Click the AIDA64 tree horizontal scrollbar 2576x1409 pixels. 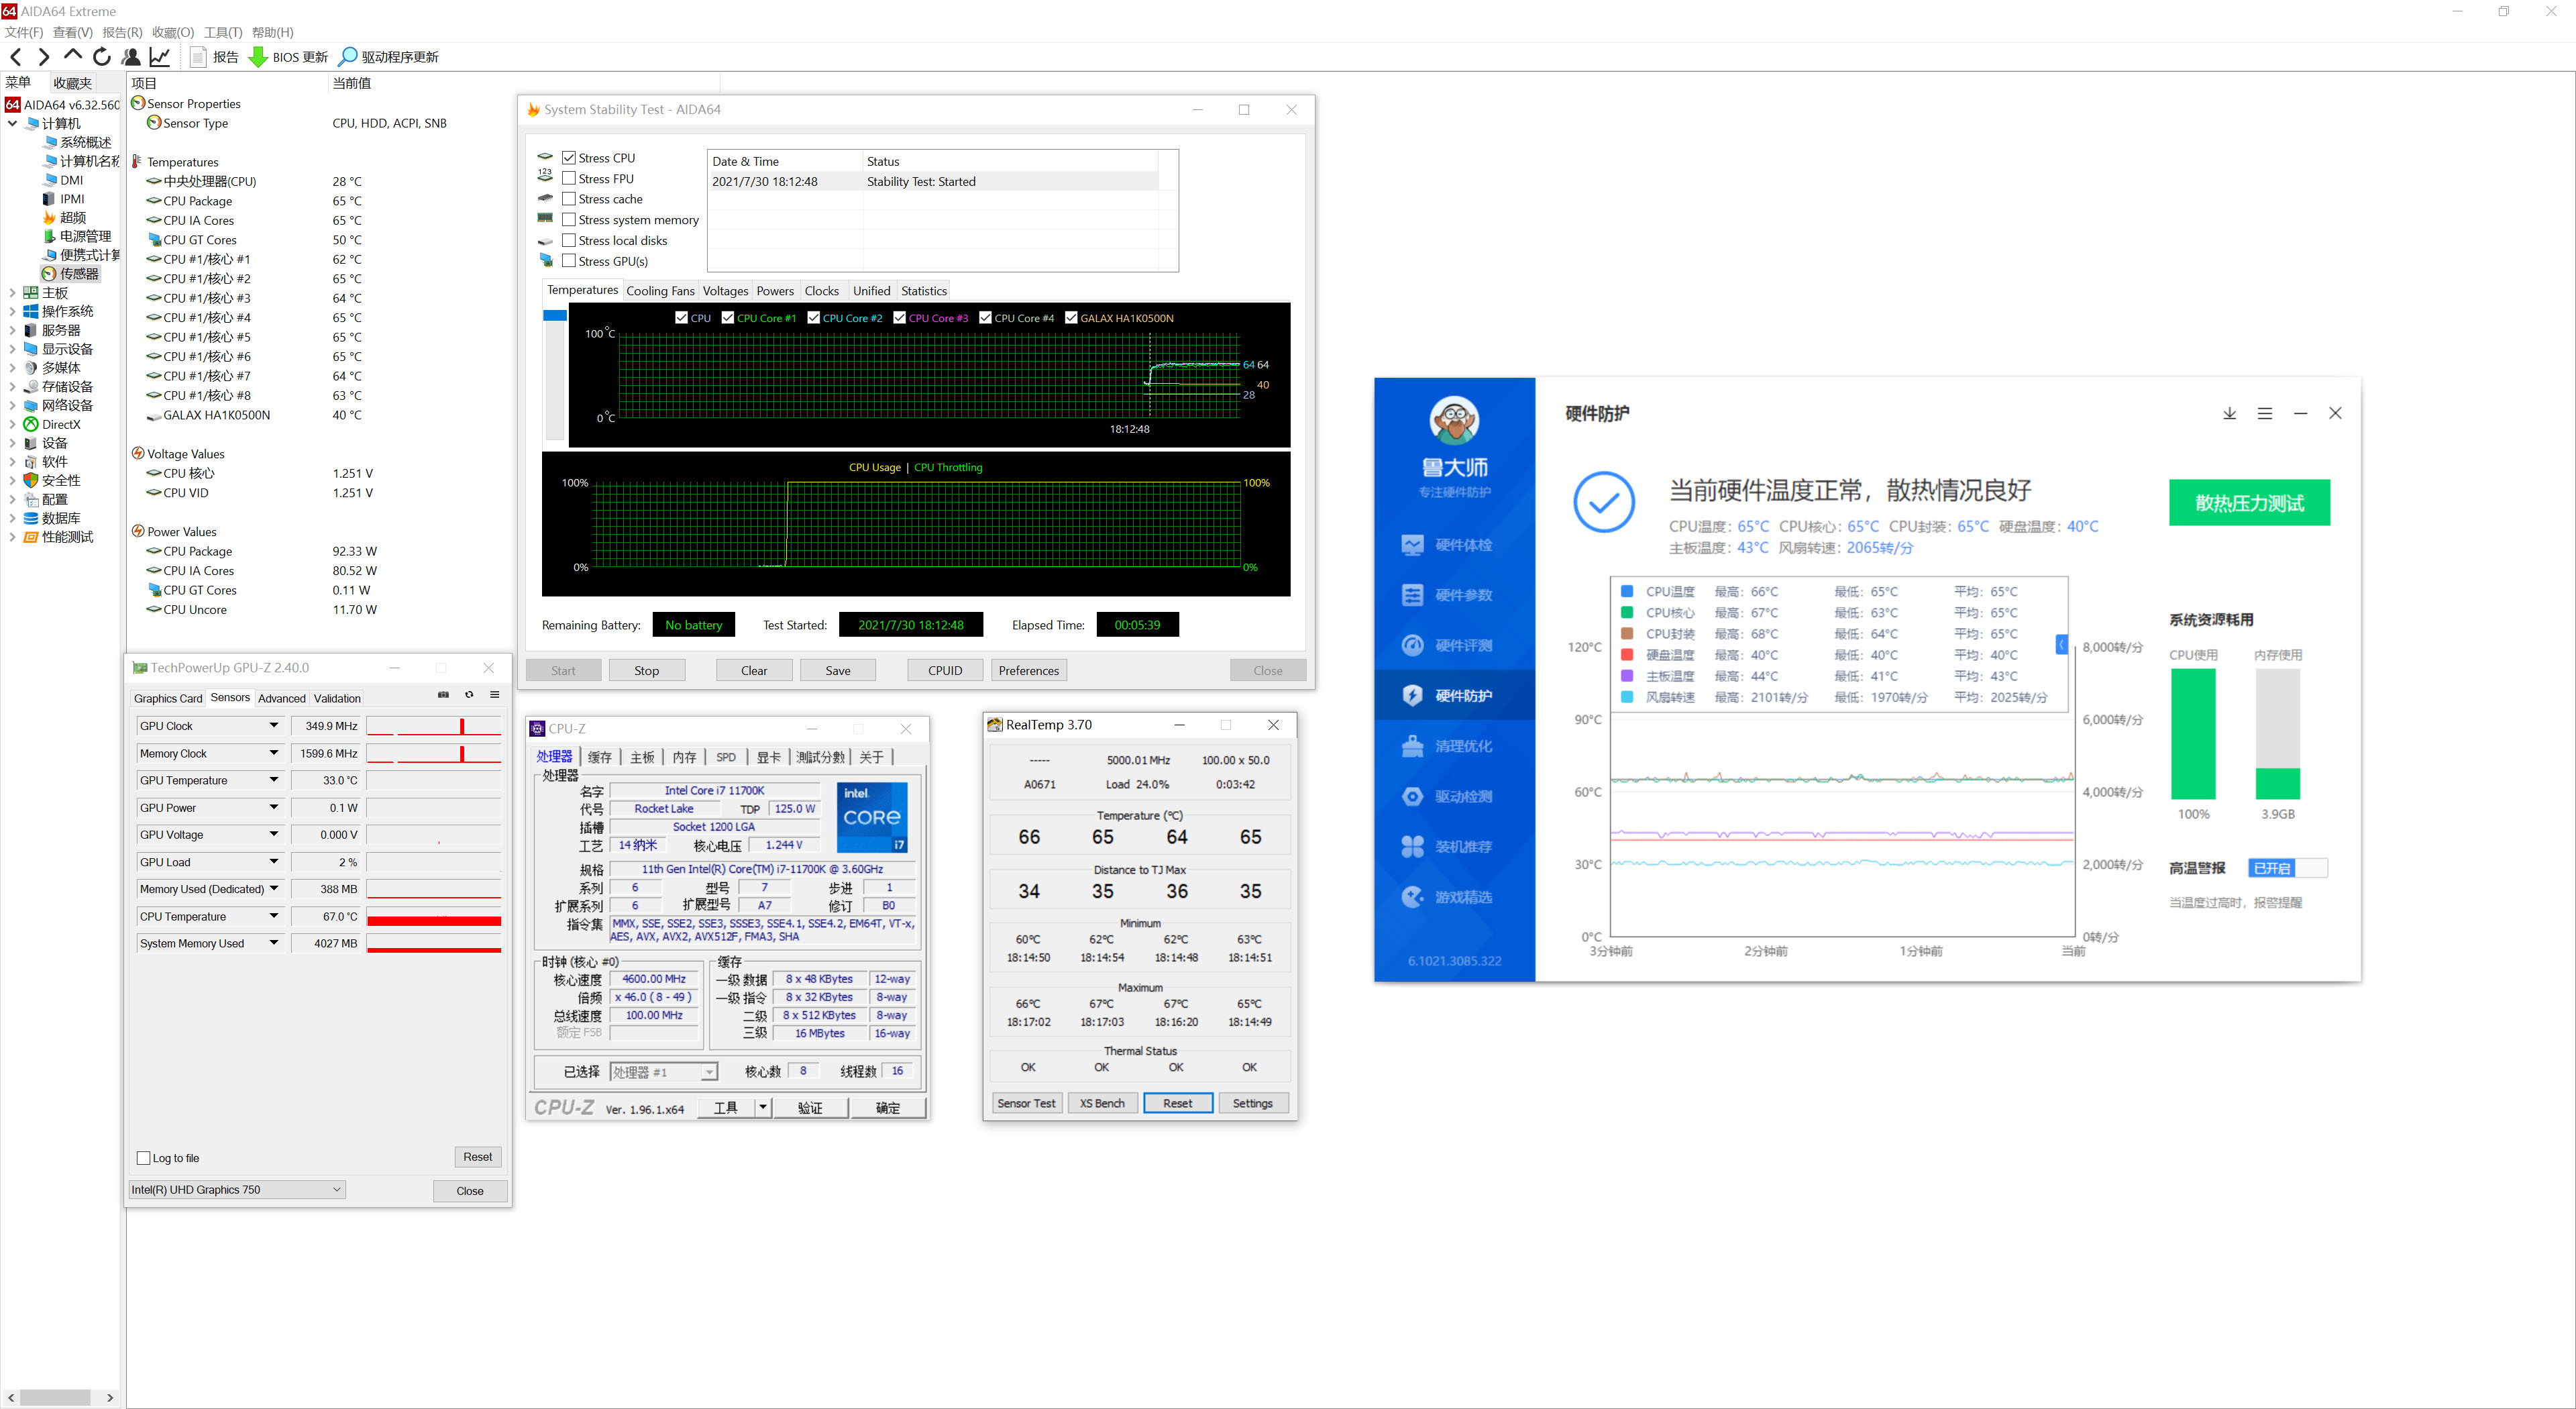[x=55, y=1398]
